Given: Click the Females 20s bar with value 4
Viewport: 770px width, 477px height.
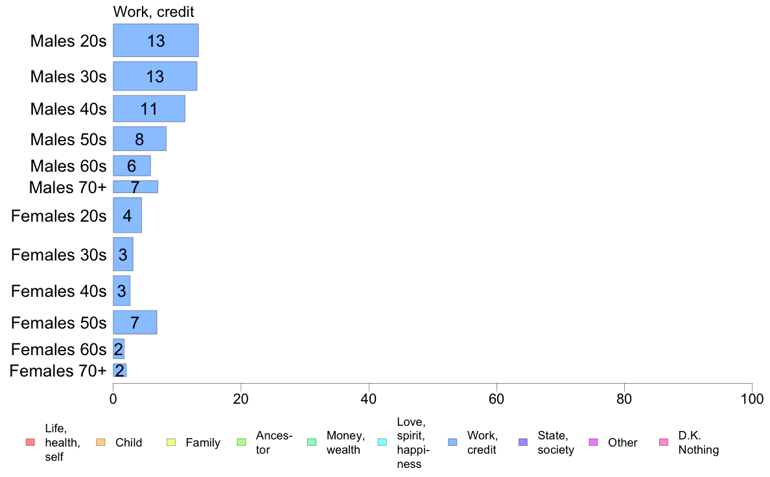Looking at the screenshot, I should click(128, 215).
